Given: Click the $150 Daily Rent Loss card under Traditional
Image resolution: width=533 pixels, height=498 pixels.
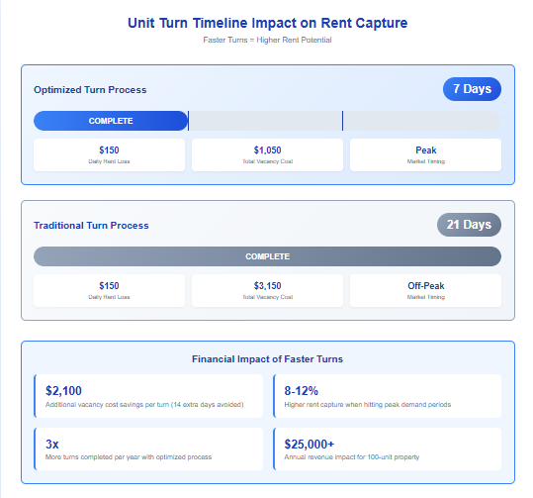Looking at the screenshot, I should click(x=109, y=290).
